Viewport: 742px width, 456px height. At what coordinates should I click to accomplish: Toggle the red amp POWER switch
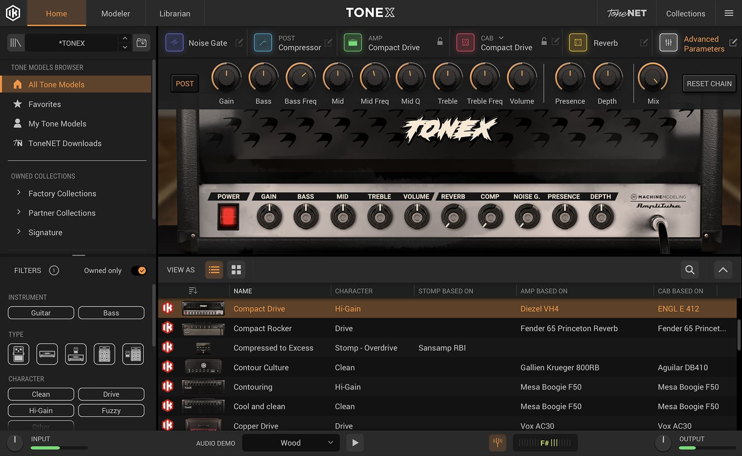coord(228,216)
